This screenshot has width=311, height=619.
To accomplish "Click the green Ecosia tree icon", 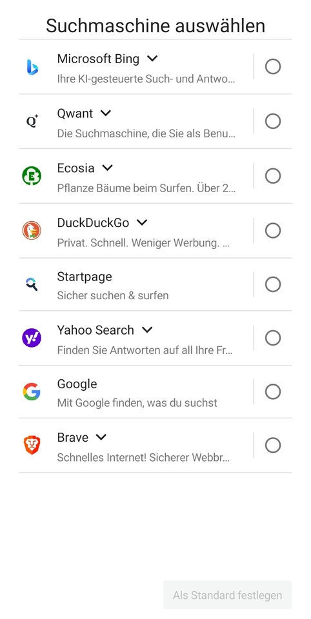I will pos(32,175).
